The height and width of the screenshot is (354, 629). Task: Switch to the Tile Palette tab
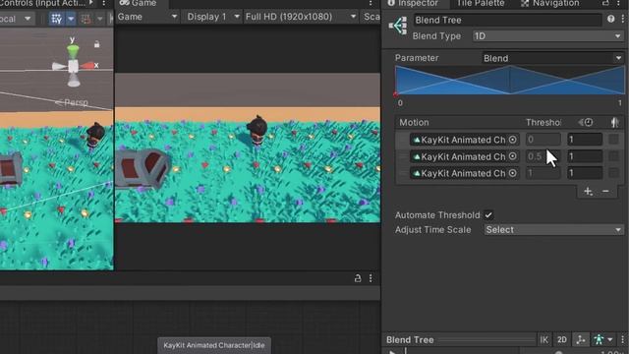(481, 4)
